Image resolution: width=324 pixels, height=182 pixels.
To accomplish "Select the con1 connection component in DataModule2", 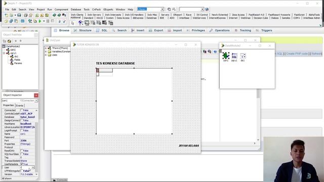I will [x=226, y=56].
